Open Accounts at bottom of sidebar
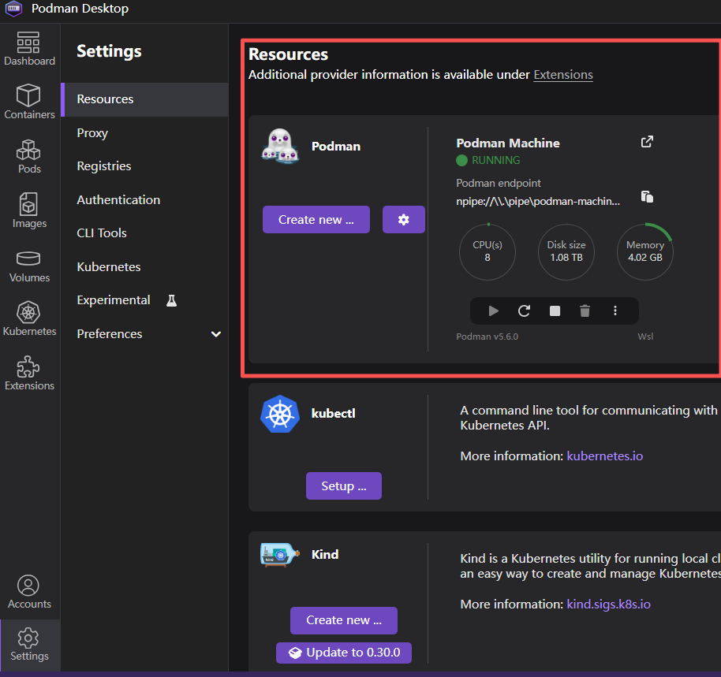Image resolution: width=721 pixels, height=677 pixels. [x=29, y=592]
